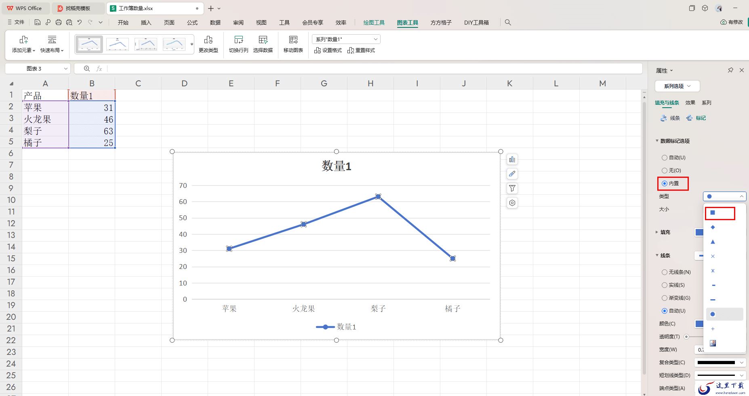Click the 透明度(T) slider handle
The width and height of the screenshot is (749, 396).
pos(686,337)
